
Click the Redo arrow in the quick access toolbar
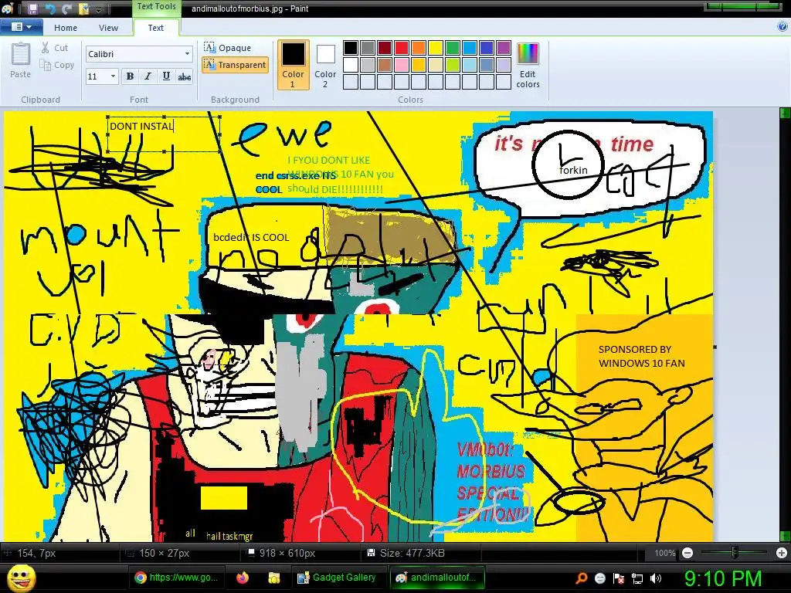coord(66,8)
